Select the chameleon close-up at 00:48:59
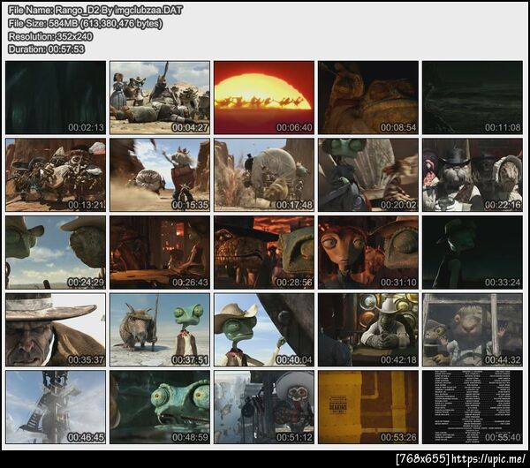 click(x=160, y=407)
